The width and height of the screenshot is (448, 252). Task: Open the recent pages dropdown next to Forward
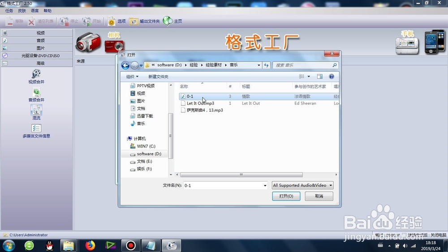pos(141,65)
